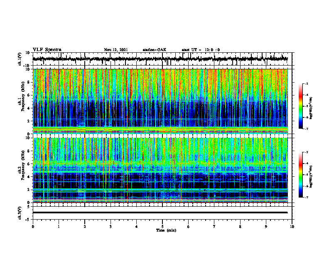Click the time axis tick label "8"
Image resolution: width=329 pixels, height=254 pixels.
pos(240,227)
